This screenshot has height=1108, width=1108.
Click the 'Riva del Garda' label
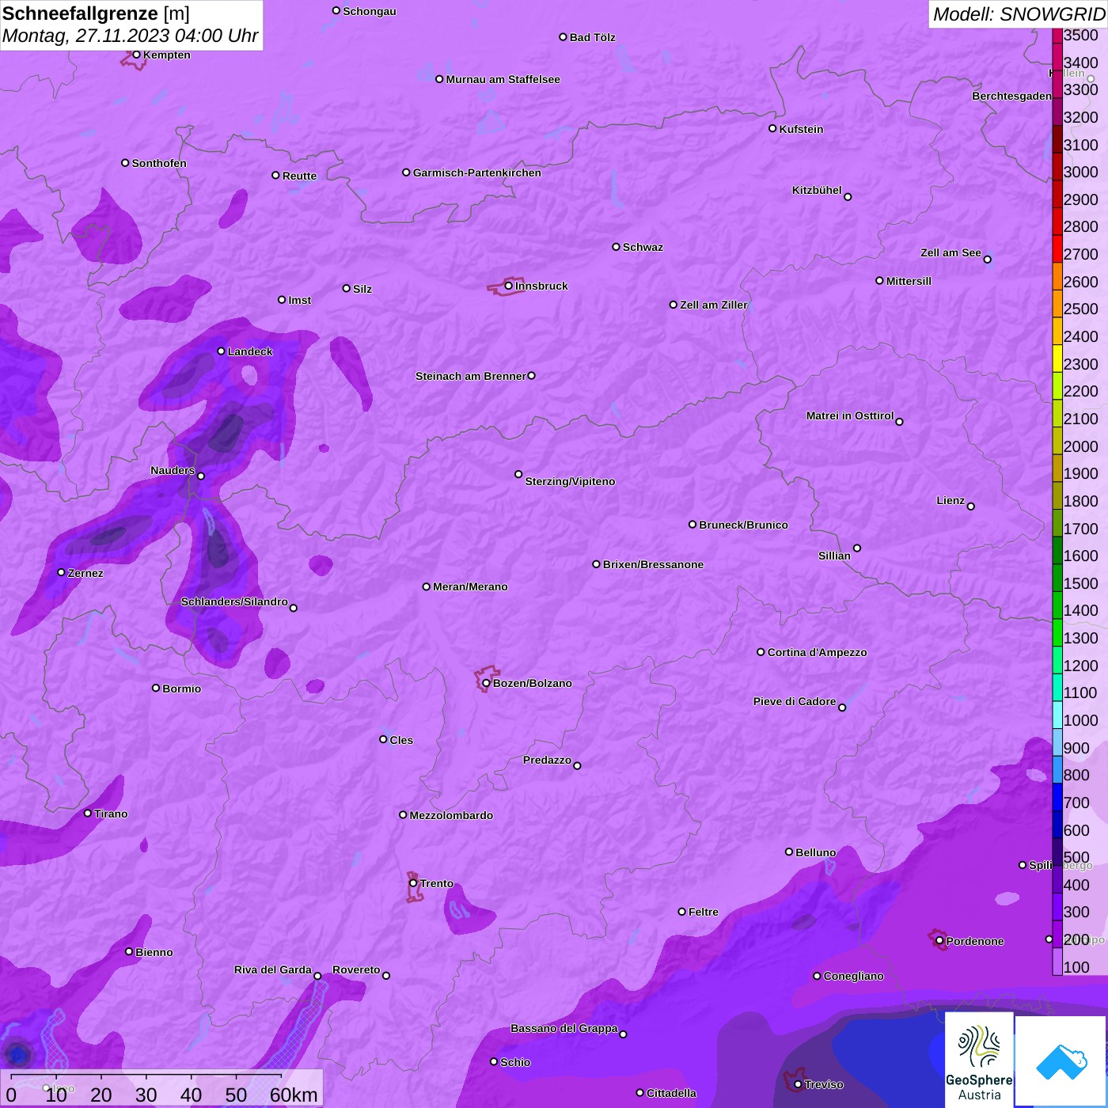point(273,970)
